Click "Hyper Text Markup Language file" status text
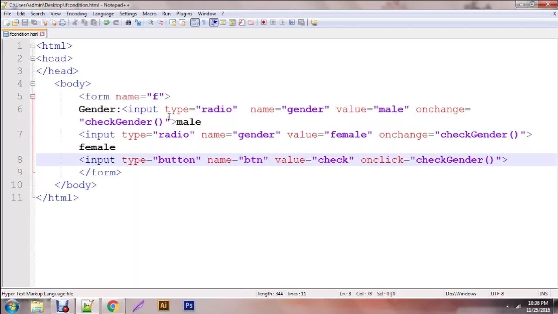Image resolution: width=558 pixels, height=314 pixels. (37, 294)
